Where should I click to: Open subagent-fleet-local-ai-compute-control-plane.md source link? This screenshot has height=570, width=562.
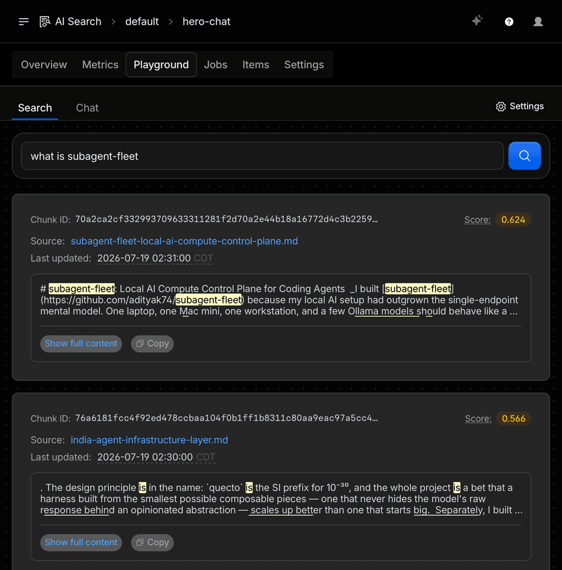(x=184, y=241)
